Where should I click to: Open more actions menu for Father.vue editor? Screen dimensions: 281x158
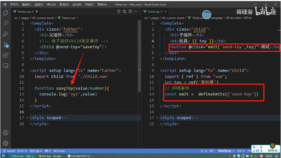point(136,11)
